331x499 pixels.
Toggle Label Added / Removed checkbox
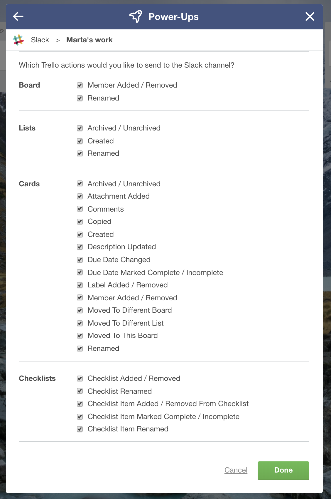[80, 285]
